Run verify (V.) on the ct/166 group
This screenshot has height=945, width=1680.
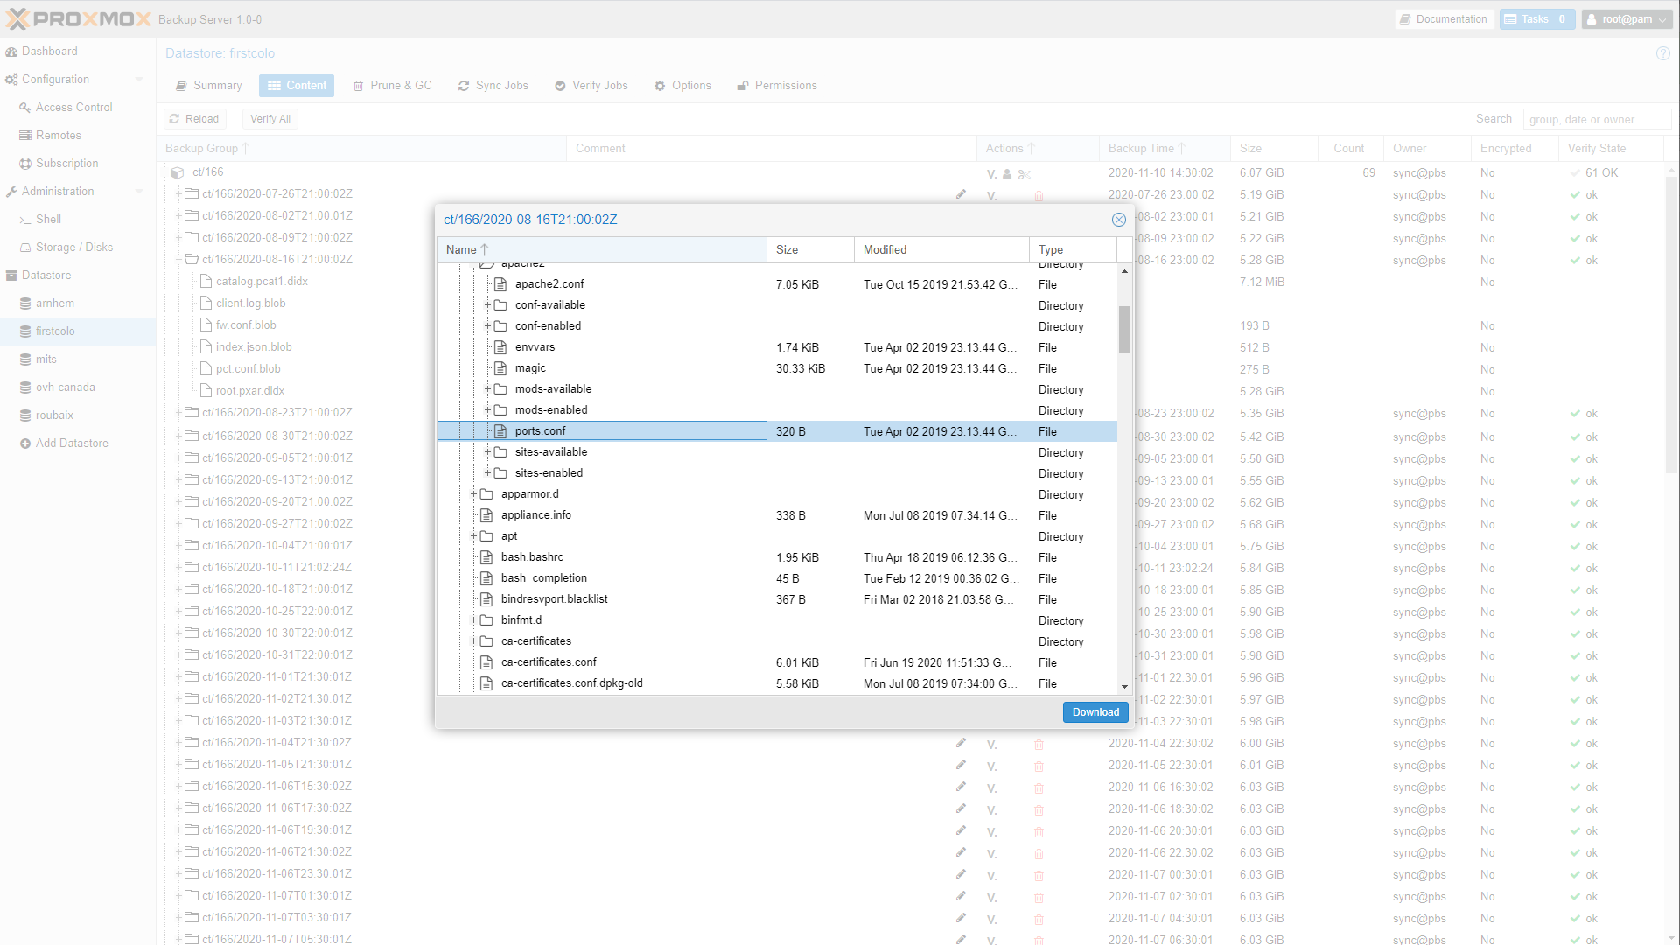point(992,173)
